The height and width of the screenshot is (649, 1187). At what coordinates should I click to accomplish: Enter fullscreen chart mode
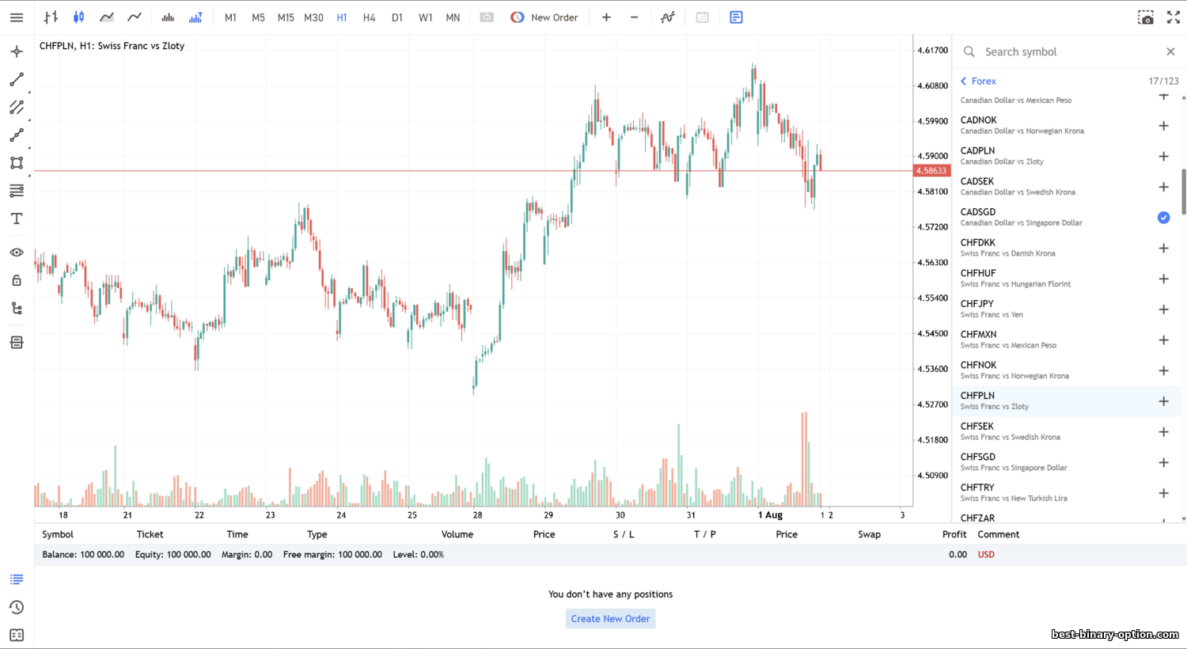pyautogui.click(x=1173, y=17)
